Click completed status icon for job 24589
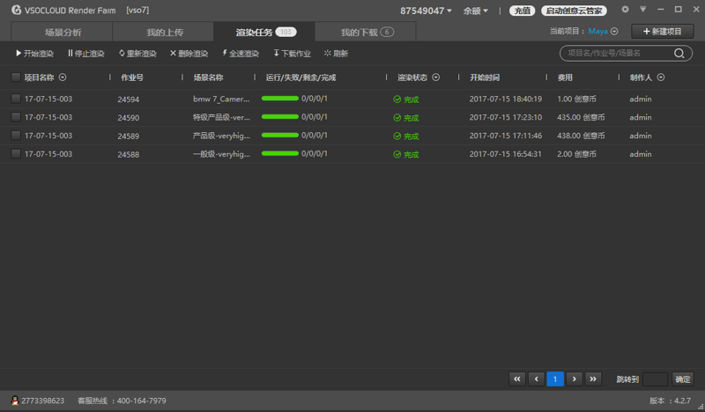Screen dimensions: 705x412 click(x=397, y=136)
